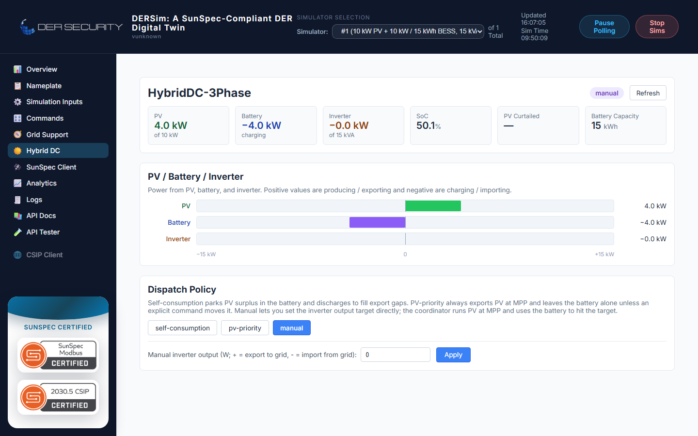Click the SunSpec Modbus Certified badge
The image size is (698, 436).
coord(58,355)
